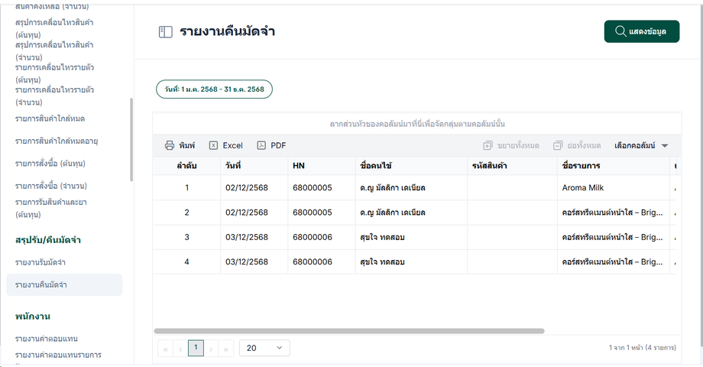This screenshot has width=703, height=367.
Task: Click the printer icon for พิมพ์
Action: (170, 145)
